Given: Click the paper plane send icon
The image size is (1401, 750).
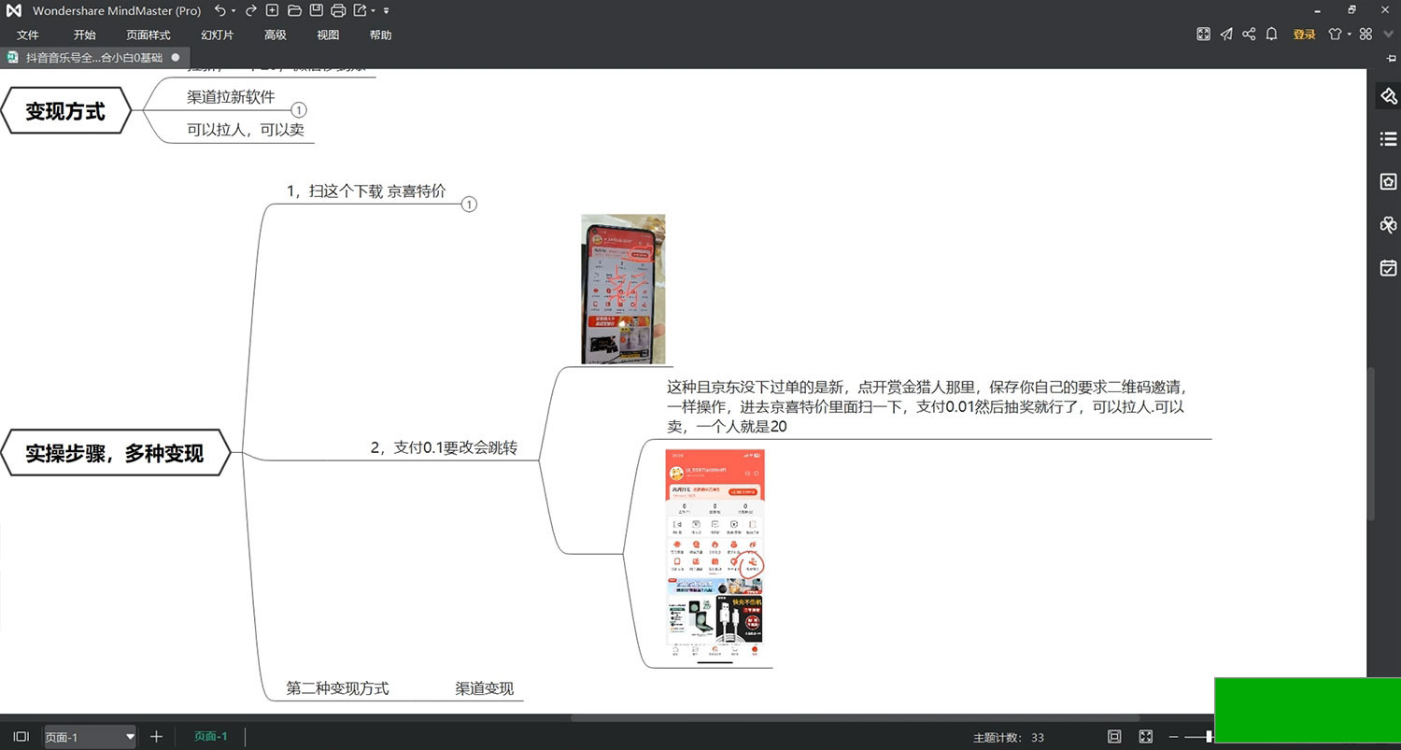Looking at the screenshot, I should (1226, 34).
